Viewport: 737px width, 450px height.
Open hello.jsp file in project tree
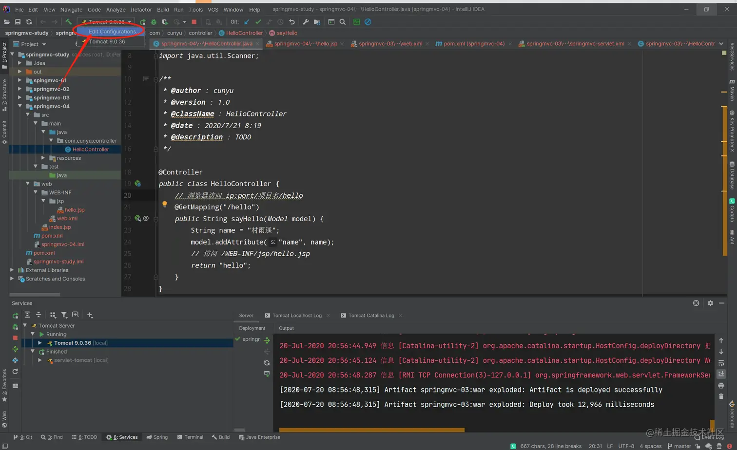click(x=75, y=210)
